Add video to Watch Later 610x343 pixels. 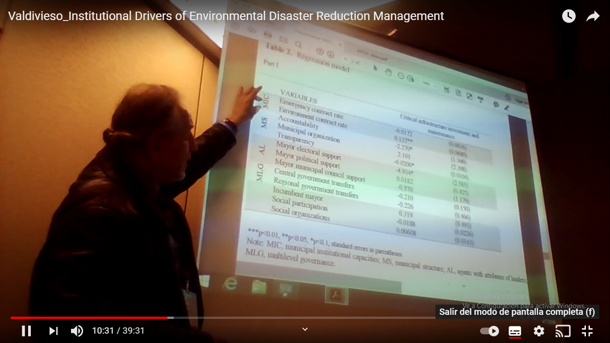(x=568, y=17)
